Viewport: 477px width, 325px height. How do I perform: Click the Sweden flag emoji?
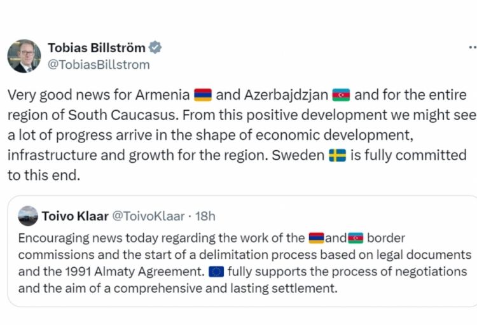pos(337,155)
